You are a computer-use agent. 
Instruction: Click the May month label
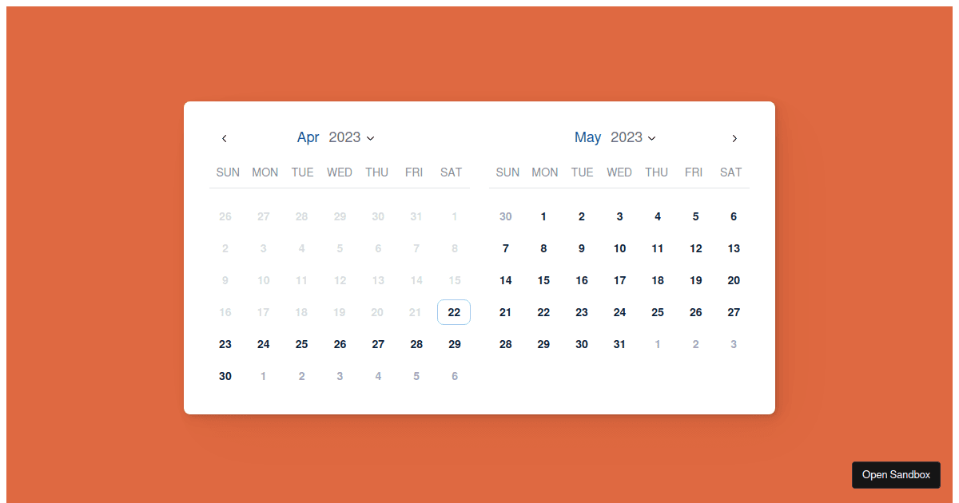pyautogui.click(x=587, y=137)
